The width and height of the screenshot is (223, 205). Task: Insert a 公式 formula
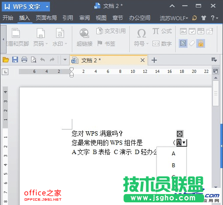(x=162, y=31)
